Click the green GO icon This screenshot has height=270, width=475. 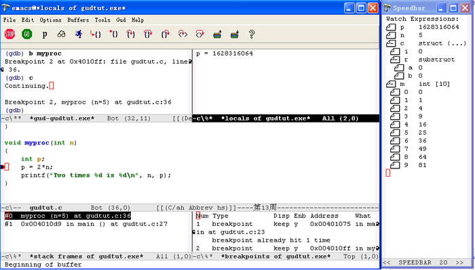(x=26, y=34)
